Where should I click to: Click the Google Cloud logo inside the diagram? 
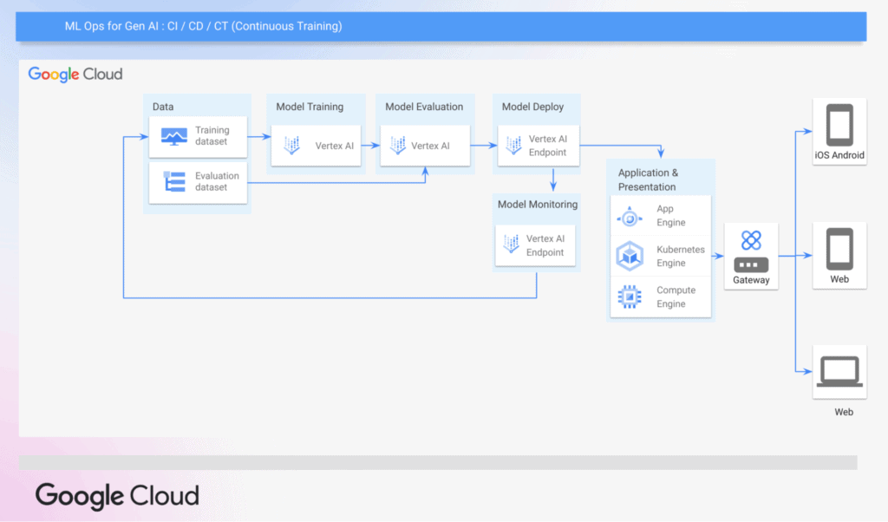(75, 75)
